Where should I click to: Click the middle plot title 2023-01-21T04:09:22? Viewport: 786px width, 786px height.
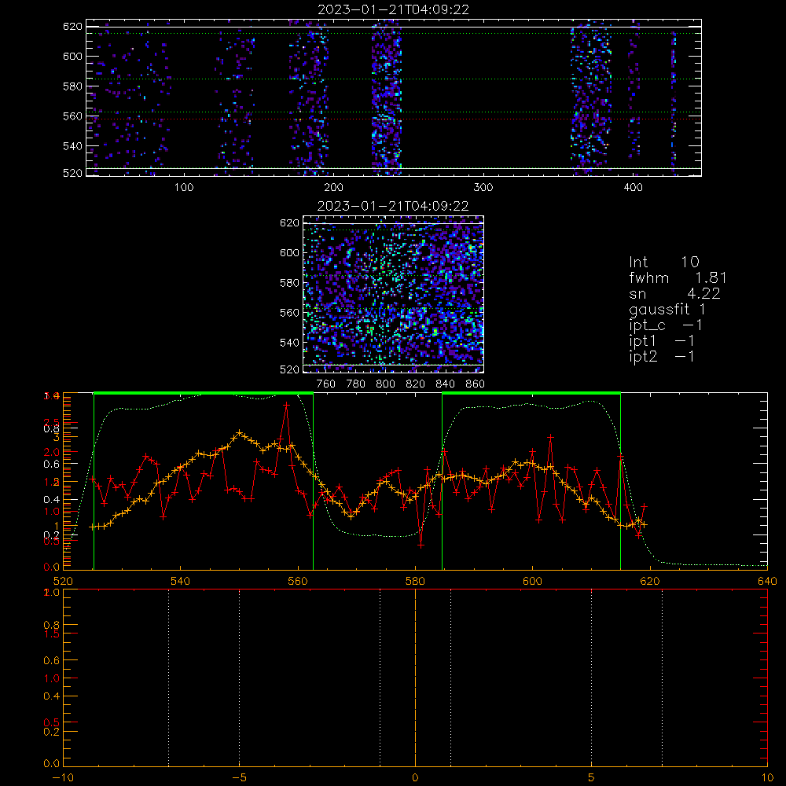click(x=393, y=206)
